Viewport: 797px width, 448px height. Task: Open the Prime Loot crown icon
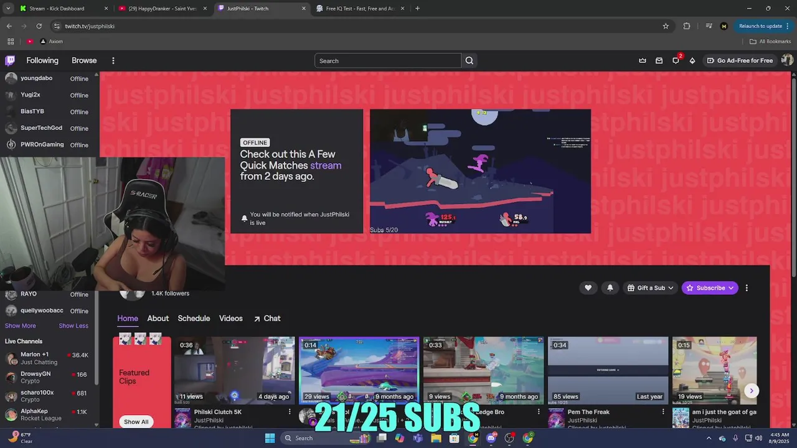coord(643,60)
